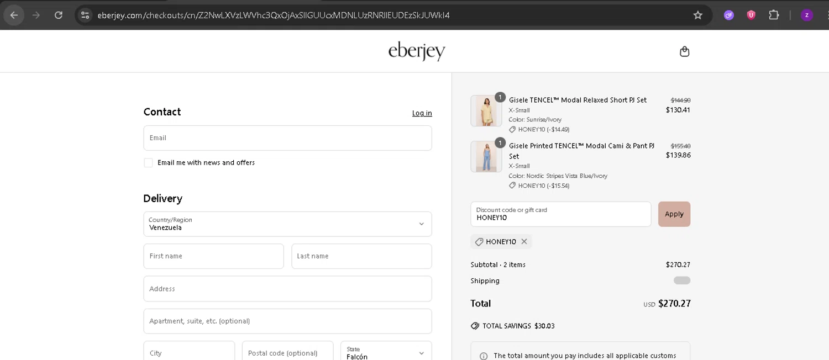Click the eberjey logo
Screen dimensions: 829x360
[417, 51]
